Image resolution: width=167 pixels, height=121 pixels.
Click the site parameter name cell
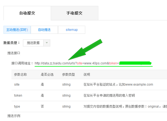pos(17,85)
